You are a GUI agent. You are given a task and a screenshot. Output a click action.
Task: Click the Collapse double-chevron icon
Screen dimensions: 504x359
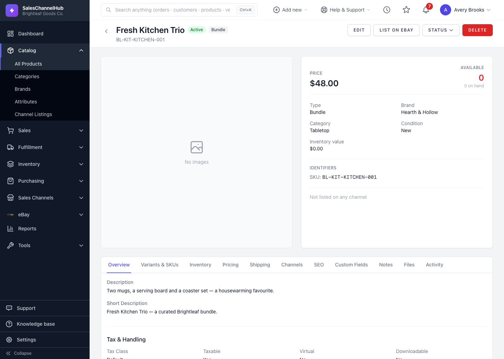coord(8,353)
